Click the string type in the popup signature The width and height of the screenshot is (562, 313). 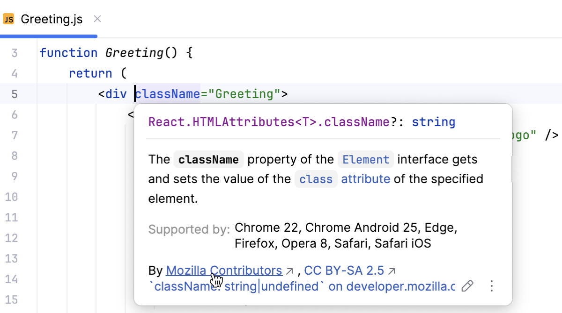(x=434, y=122)
